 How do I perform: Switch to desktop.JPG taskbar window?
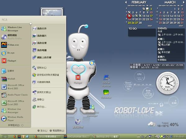click(106, 137)
